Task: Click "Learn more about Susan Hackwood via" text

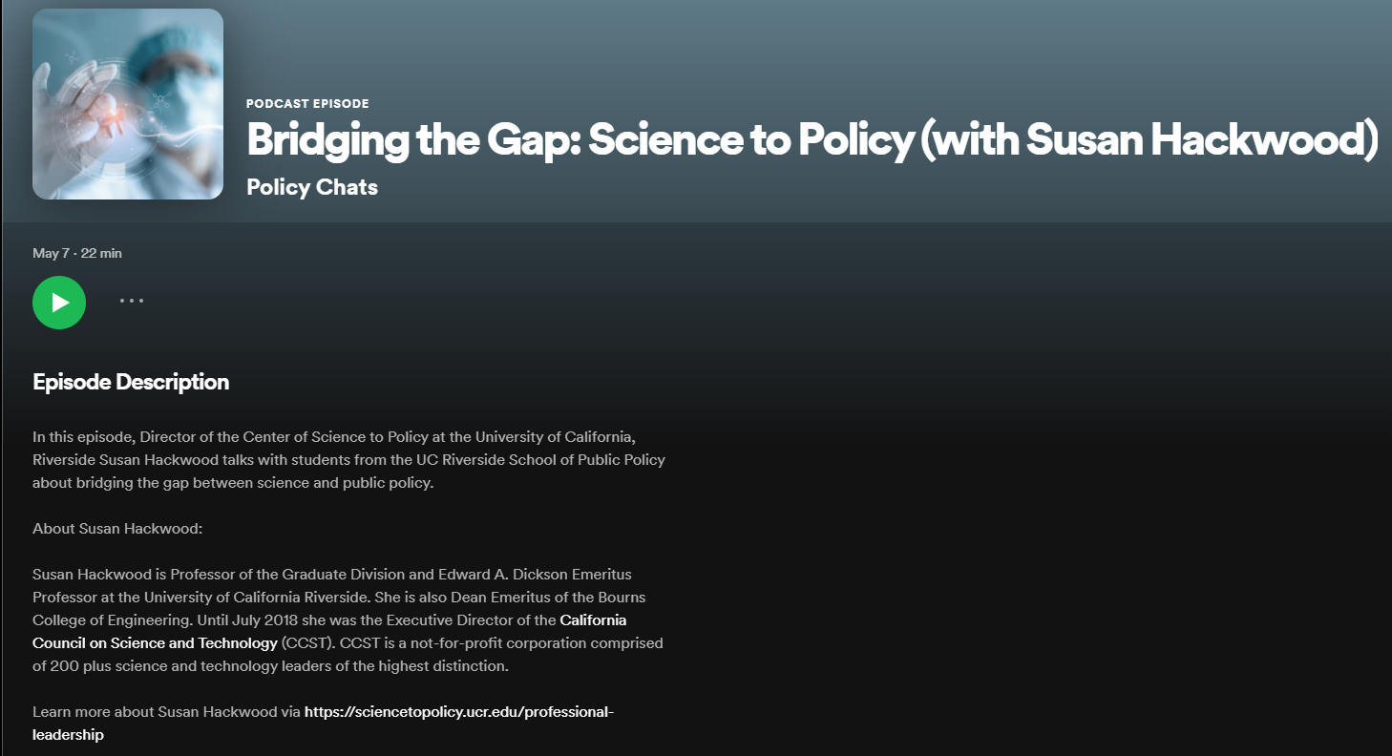Action: (166, 712)
